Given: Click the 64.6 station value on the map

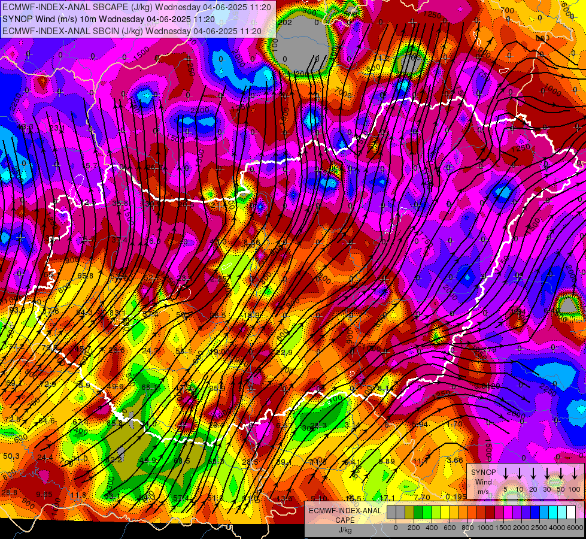Looking at the screenshot, I should 46,421.
